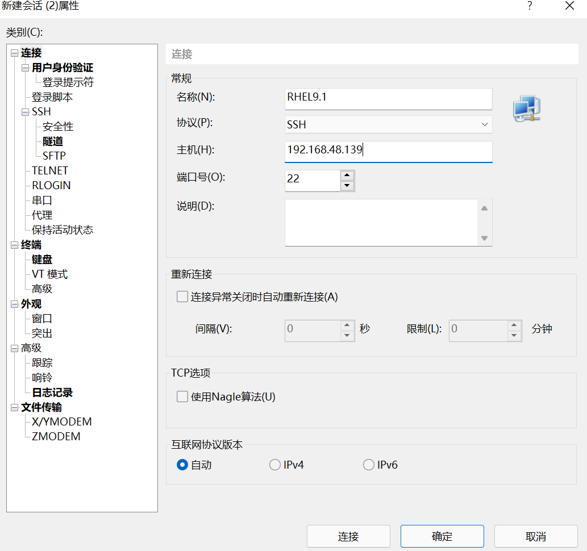Select the IPv6 radio button
Screen dimensions: 587x551
369,465
